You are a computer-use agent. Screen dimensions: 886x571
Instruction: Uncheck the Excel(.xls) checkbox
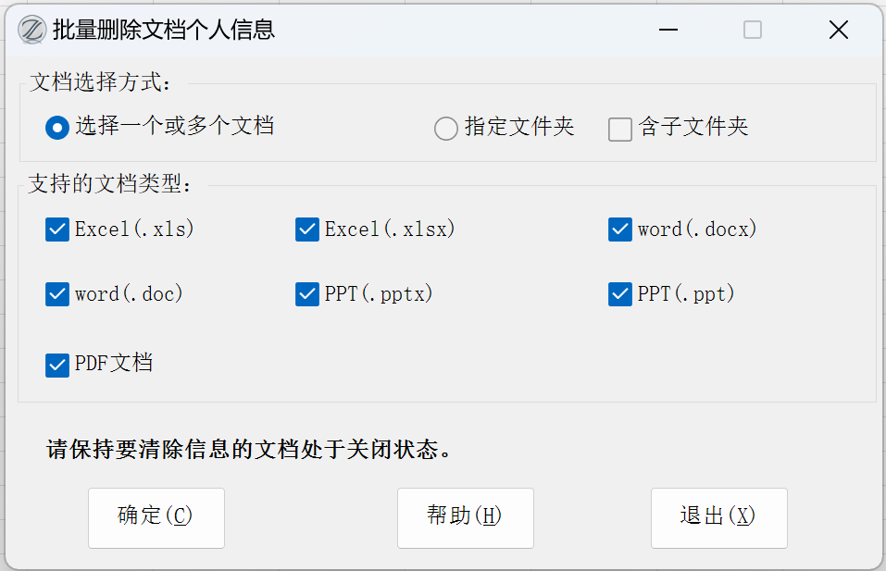57,230
